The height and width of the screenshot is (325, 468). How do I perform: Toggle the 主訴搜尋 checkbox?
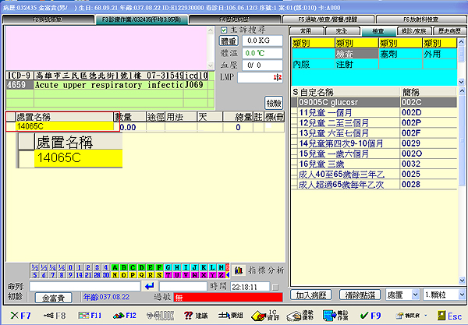tap(224, 30)
